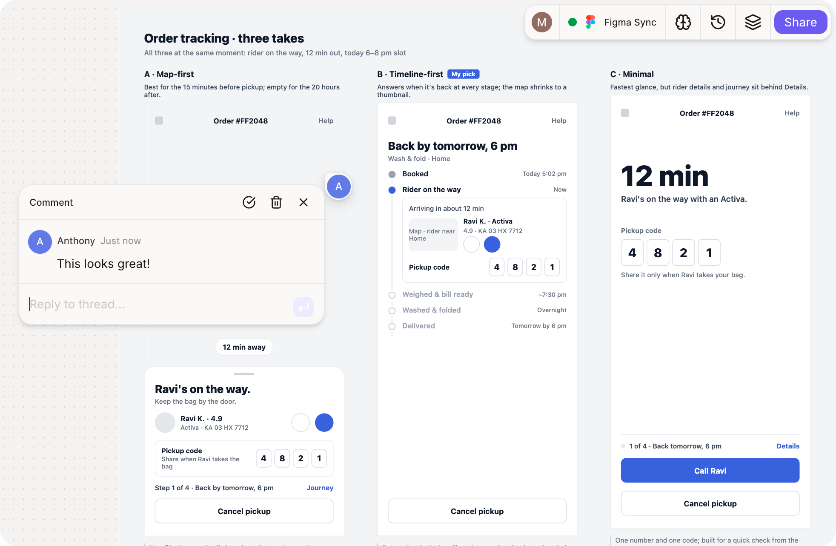Viewport: 836px width, 546px height.
Task: Click the Washed & folded step
Action: (477, 310)
